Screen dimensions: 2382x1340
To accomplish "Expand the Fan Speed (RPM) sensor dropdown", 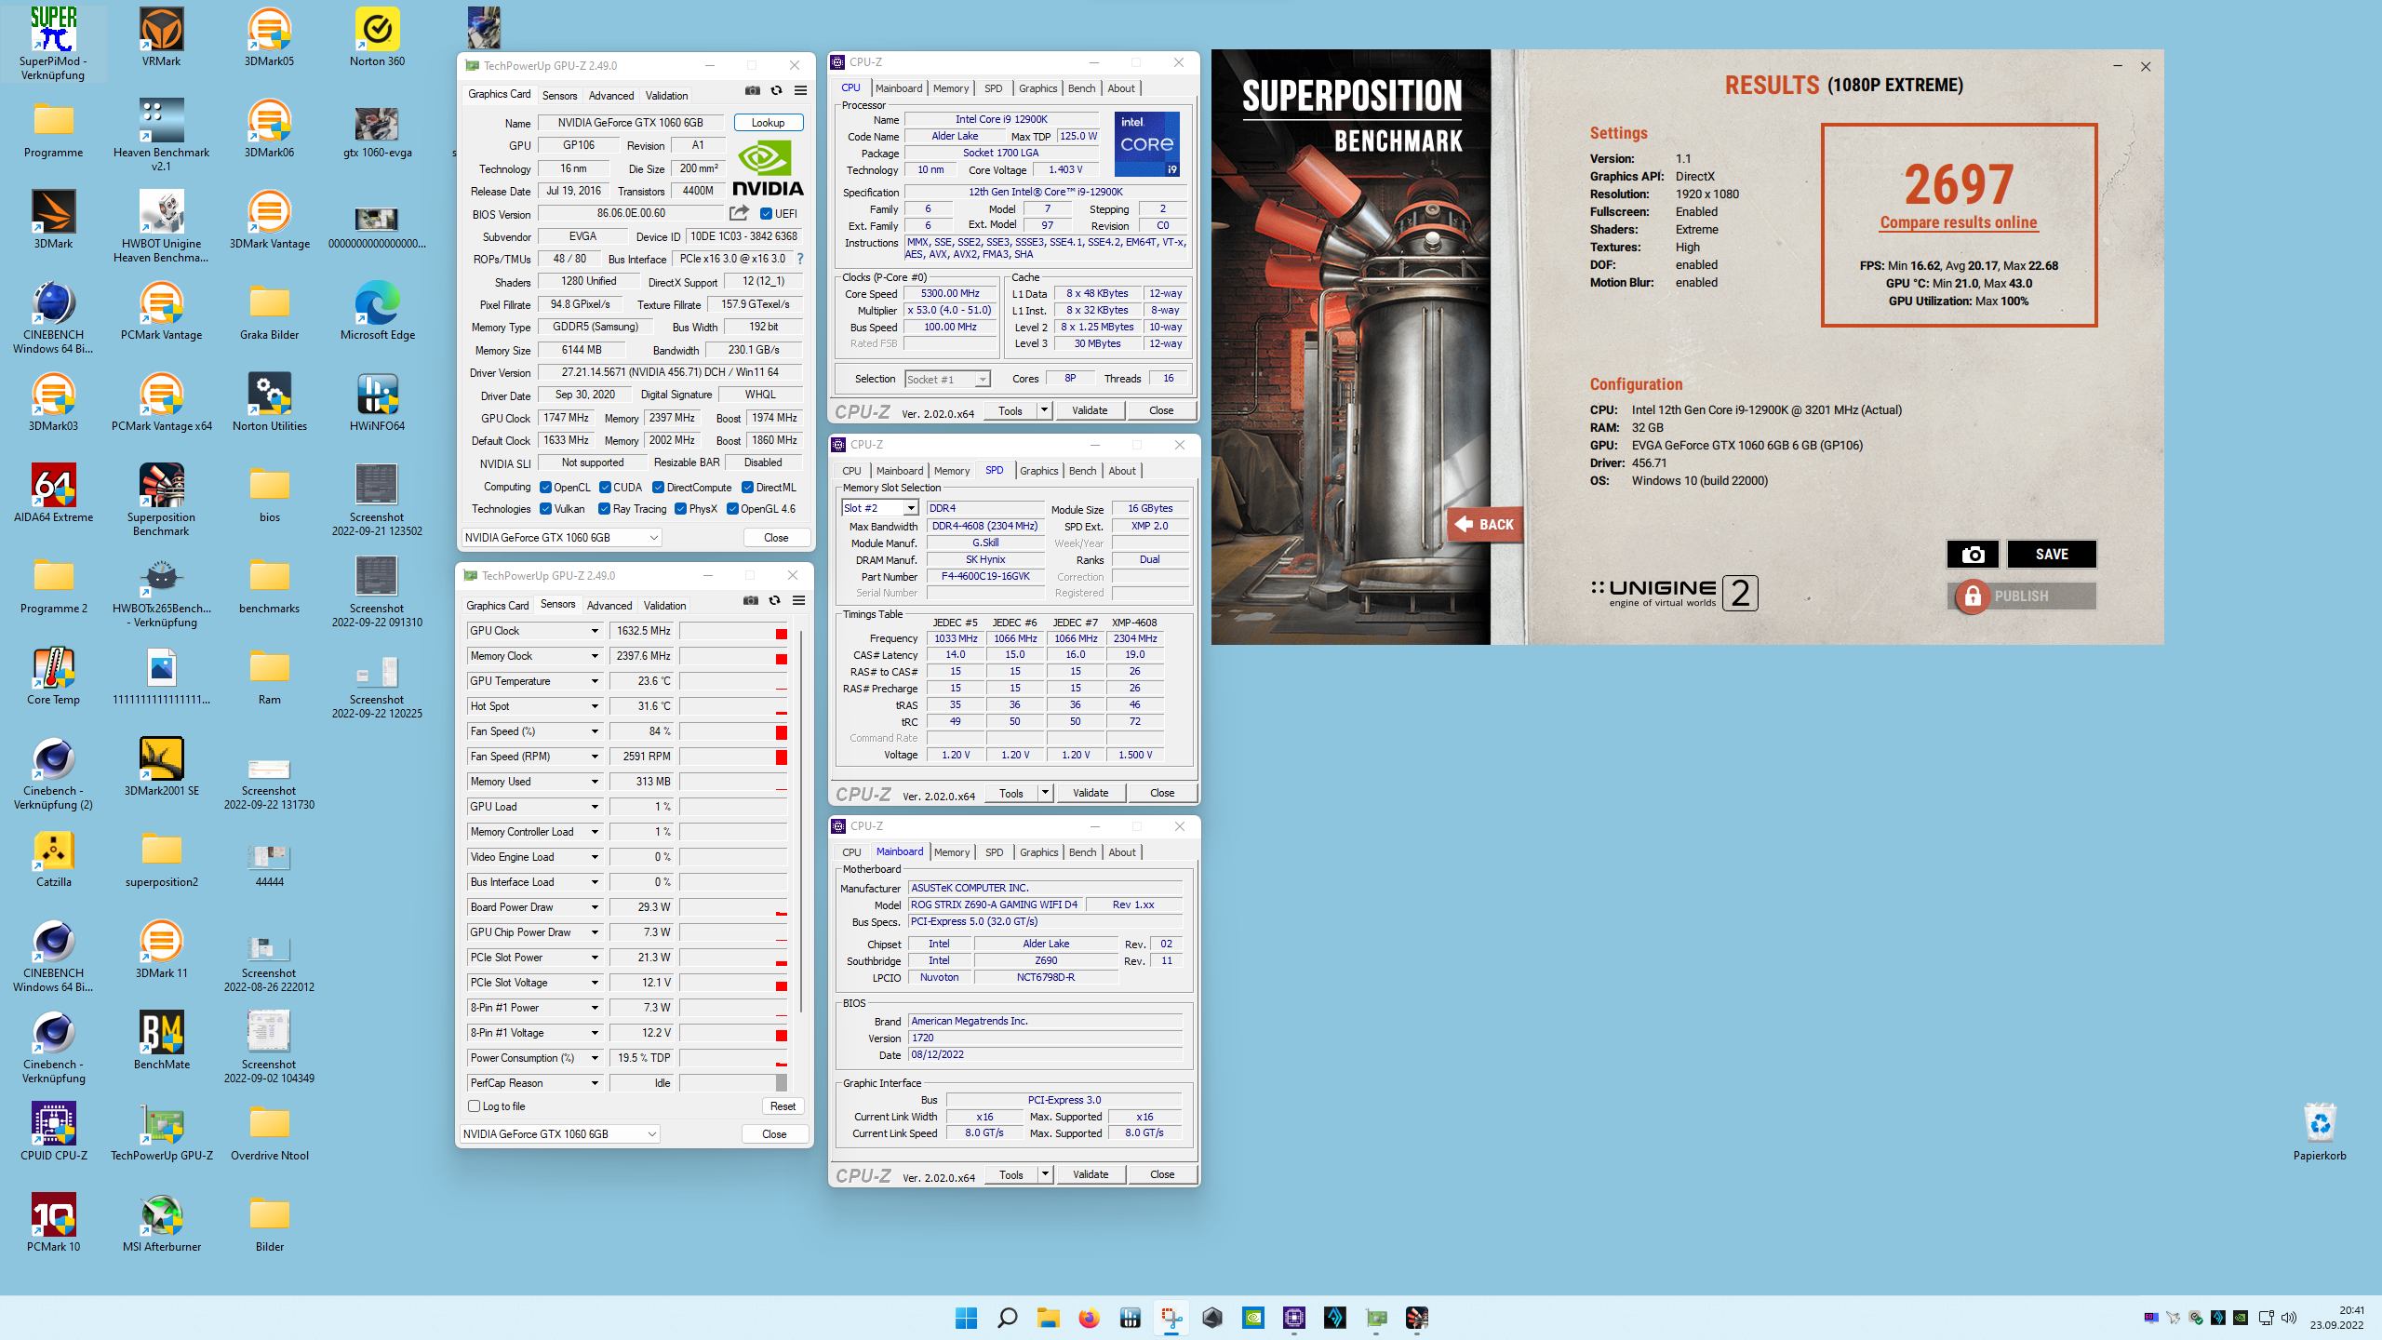I will coord(595,757).
